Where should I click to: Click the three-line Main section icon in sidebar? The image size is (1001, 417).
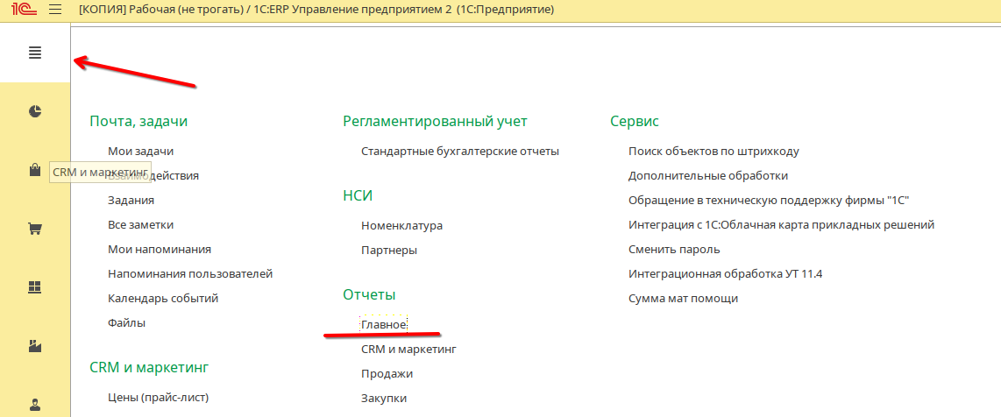pos(35,53)
